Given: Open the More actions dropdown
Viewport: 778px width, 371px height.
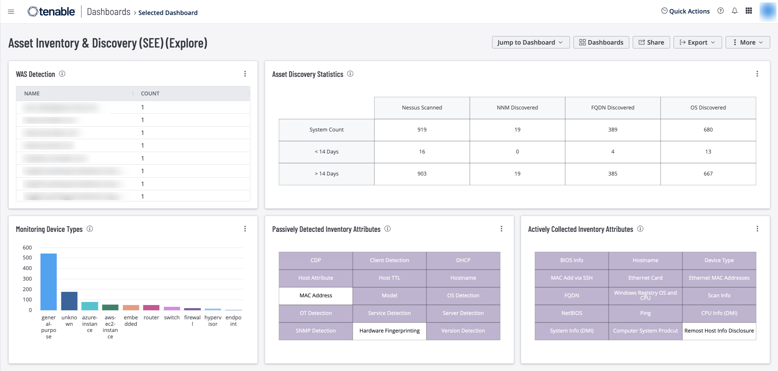Looking at the screenshot, I should 747,42.
